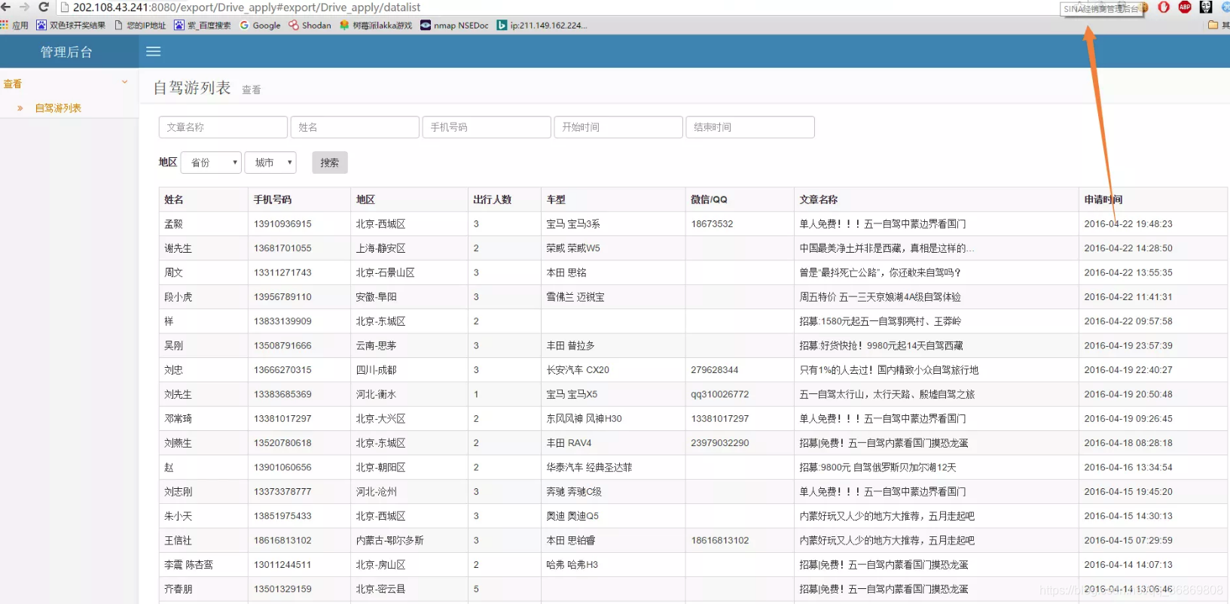1230x604 pixels.
Task: Focus the 手机号码 phone field
Action: pyautogui.click(x=487, y=127)
